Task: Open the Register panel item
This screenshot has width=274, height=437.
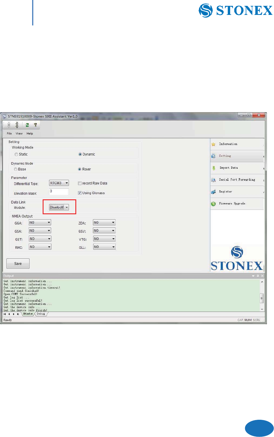Action: tap(237, 192)
